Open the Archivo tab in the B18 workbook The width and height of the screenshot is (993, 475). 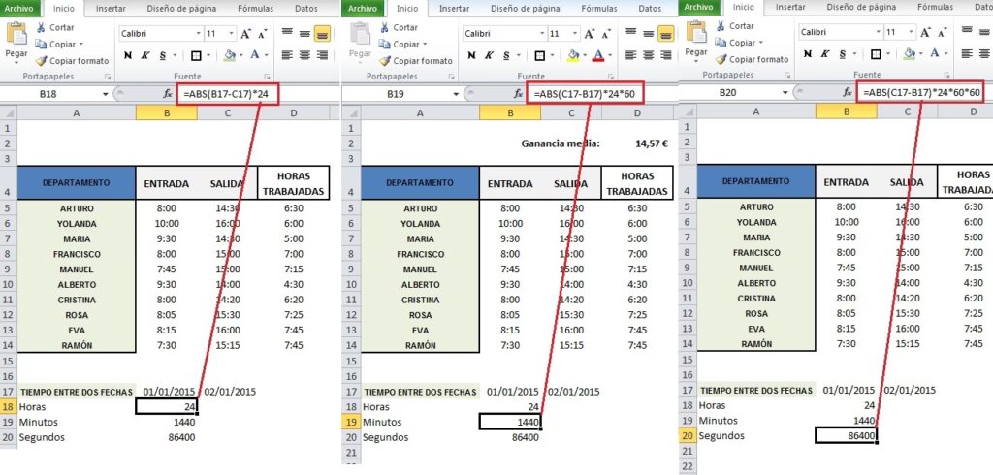(x=21, y=8)
